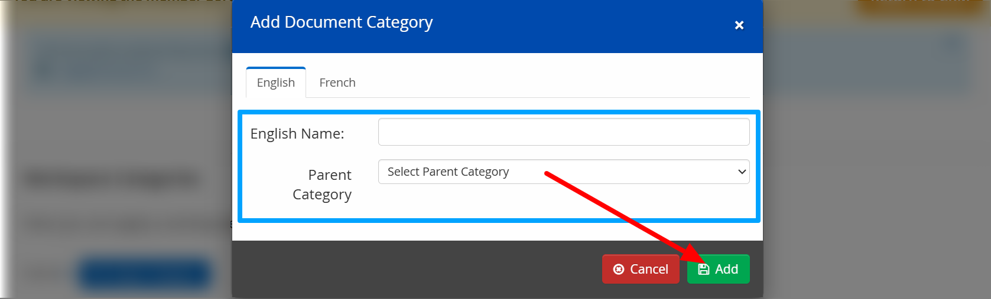
Task: Close the Add Document Category dialog
Action: (x=739, y=25)
